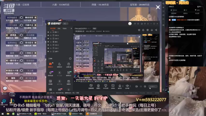Open the 梦幻新诛仙 PC互通版 desktop shortcut
Screen dimensions: 206x116
click(12, 94)
